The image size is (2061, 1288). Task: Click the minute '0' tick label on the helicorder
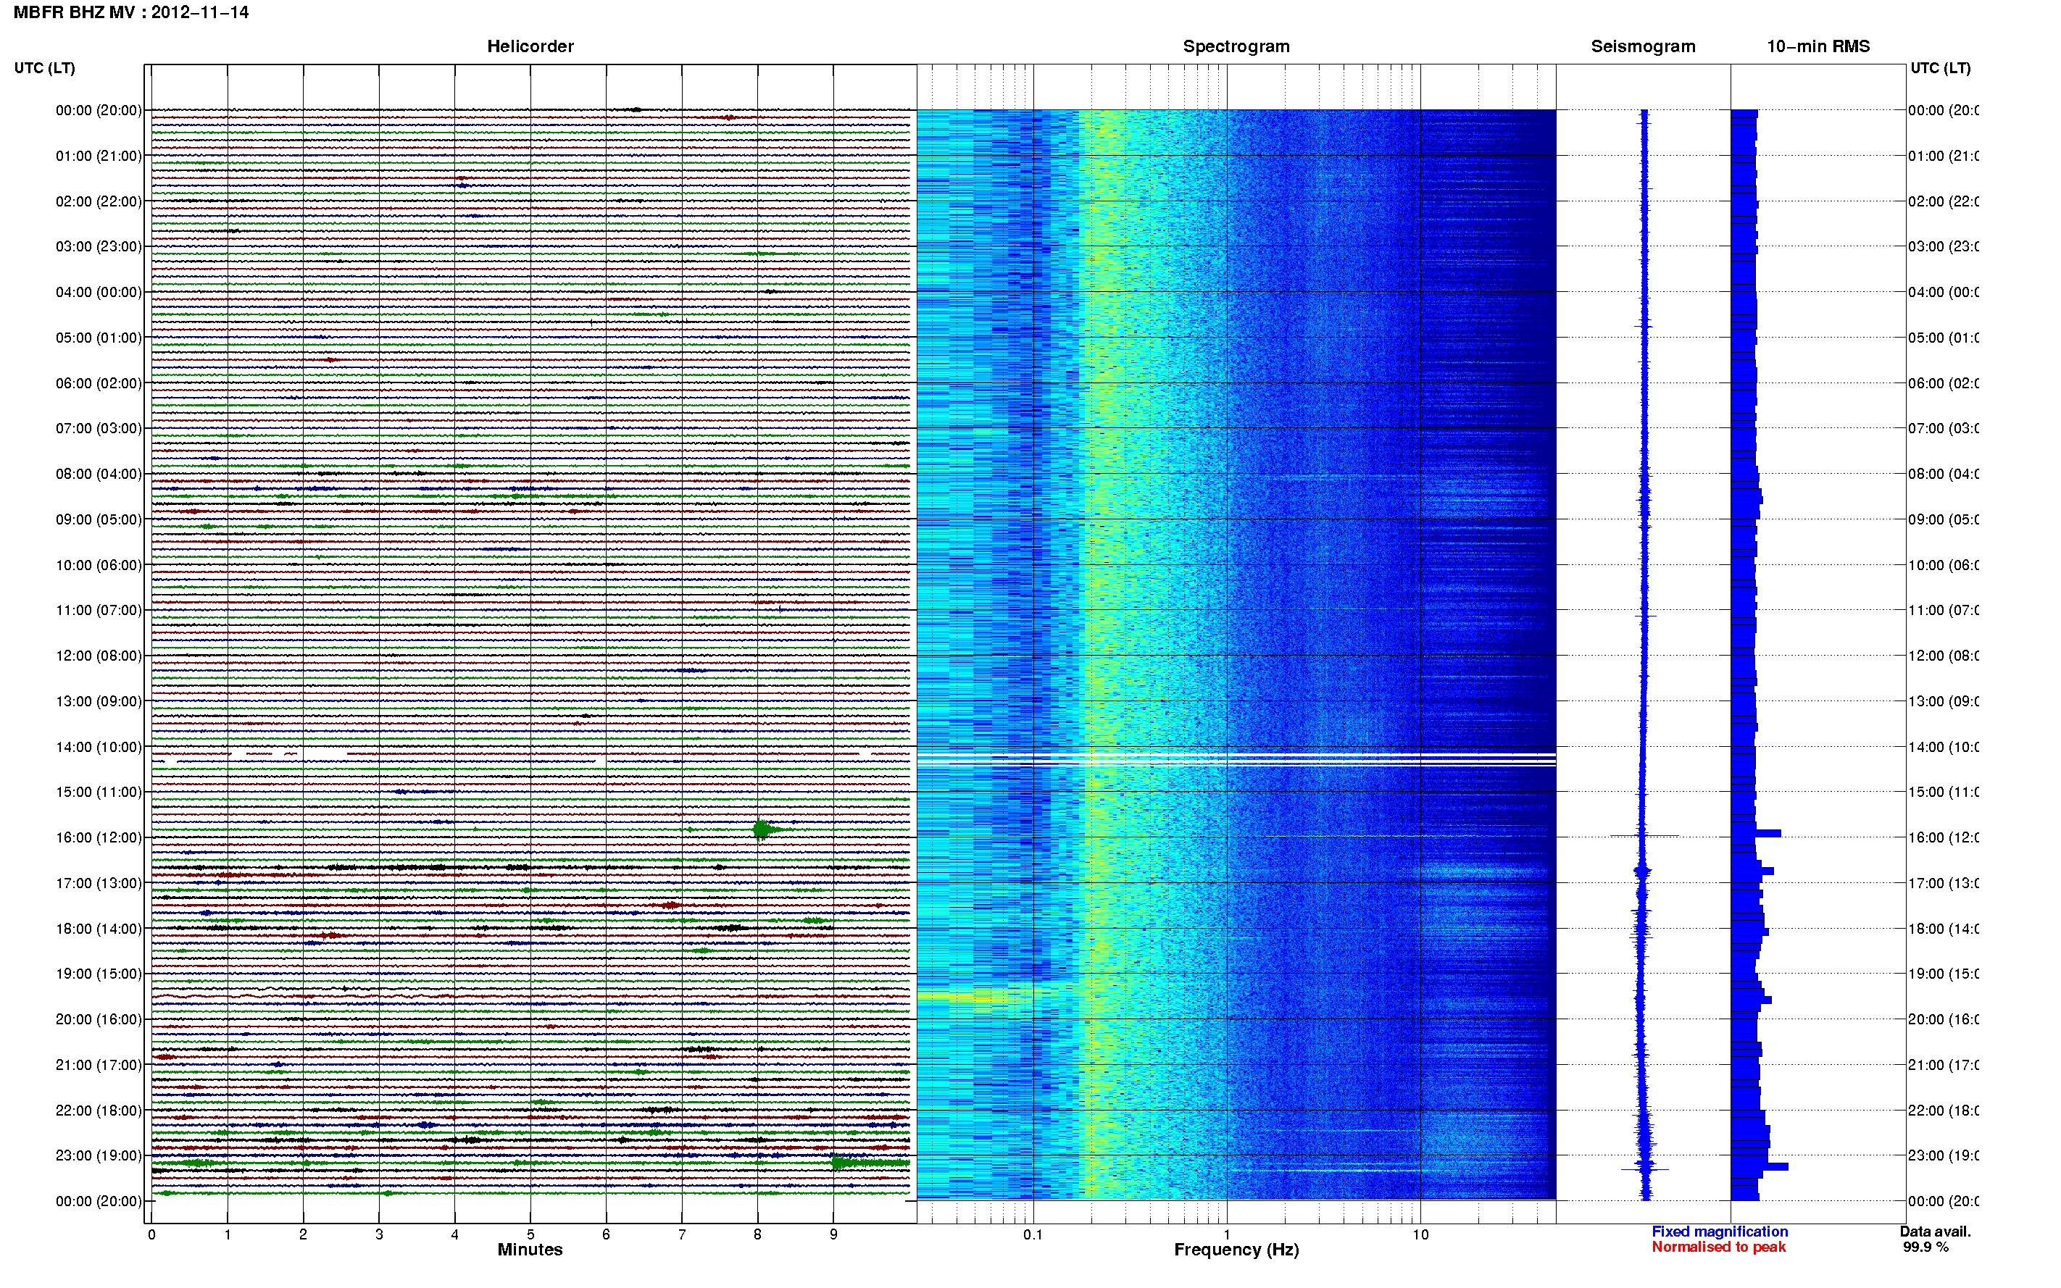pyautogui.click(x=151, y=1234)
